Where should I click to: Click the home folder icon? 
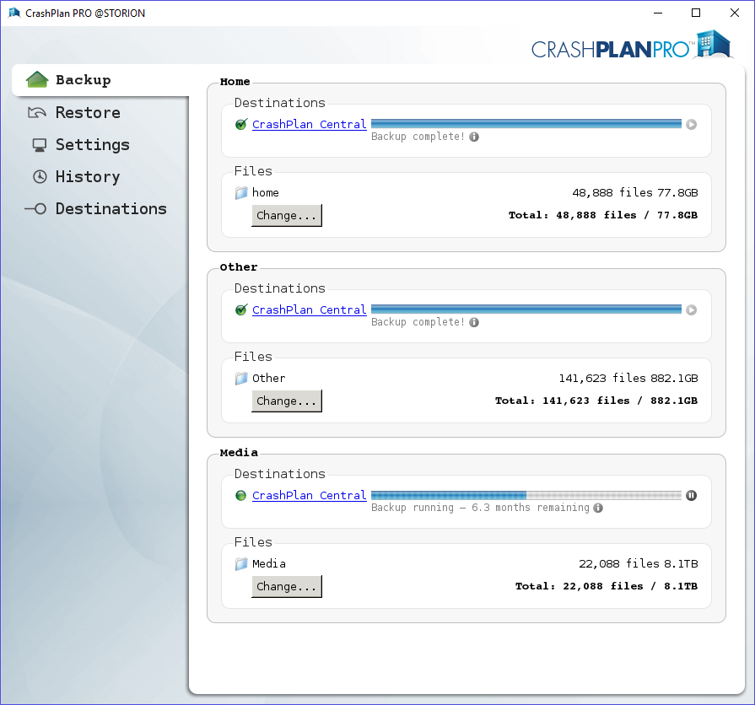pyautogui.click(x=241, y=193)
